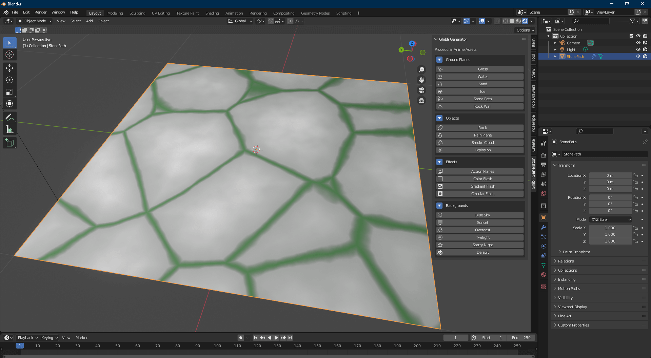This screenshot has height=358, width=651.
Task: Expand the Camera item in outliner
Action: pyautogui.click(x=555, y=43)
